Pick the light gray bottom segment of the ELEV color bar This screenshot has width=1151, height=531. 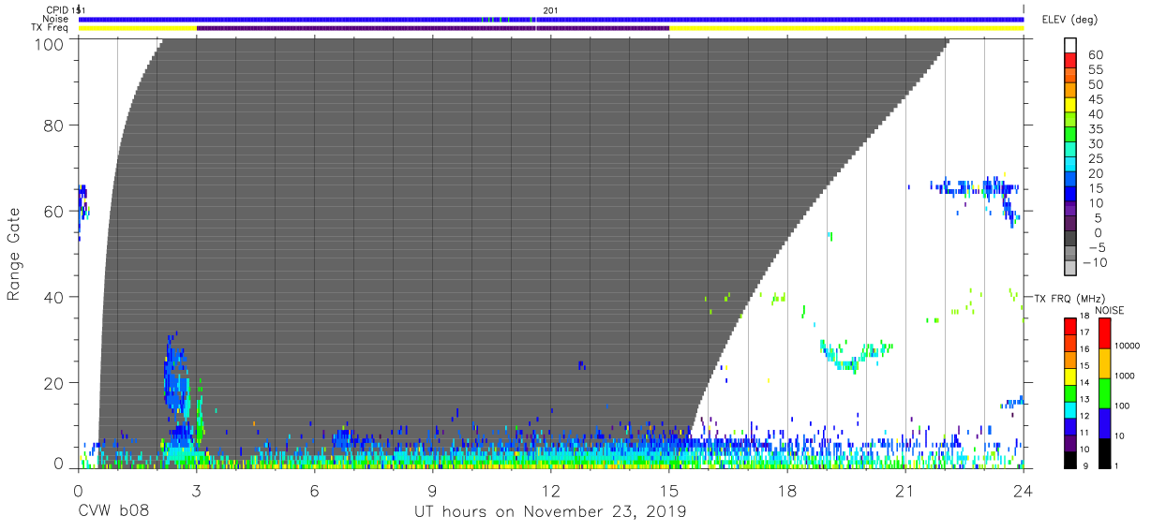[x=1071, y=268]
